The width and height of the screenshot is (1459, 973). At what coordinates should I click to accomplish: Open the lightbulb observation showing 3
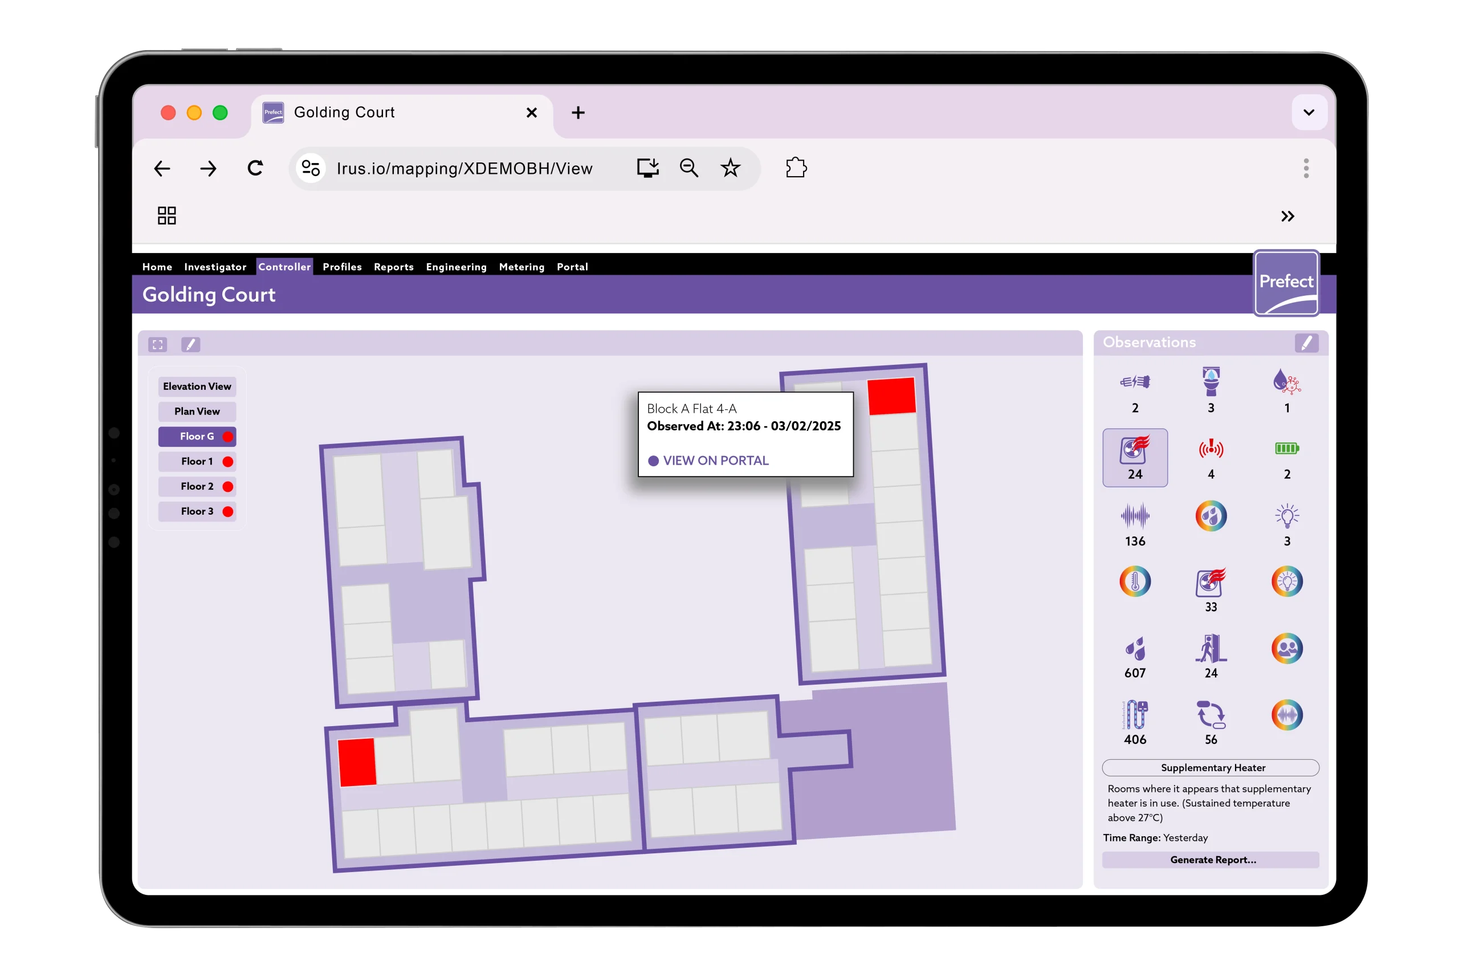[1286, 516]
